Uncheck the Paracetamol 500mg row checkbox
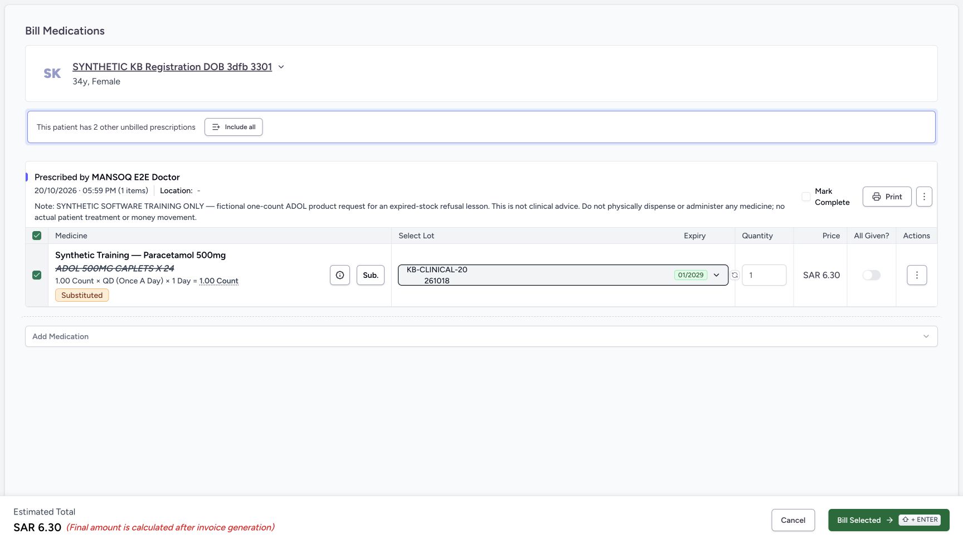Viewport: 963px width, 544px height. 37,275
